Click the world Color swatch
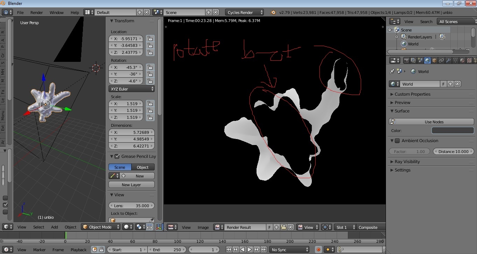 tap(453, 131)
